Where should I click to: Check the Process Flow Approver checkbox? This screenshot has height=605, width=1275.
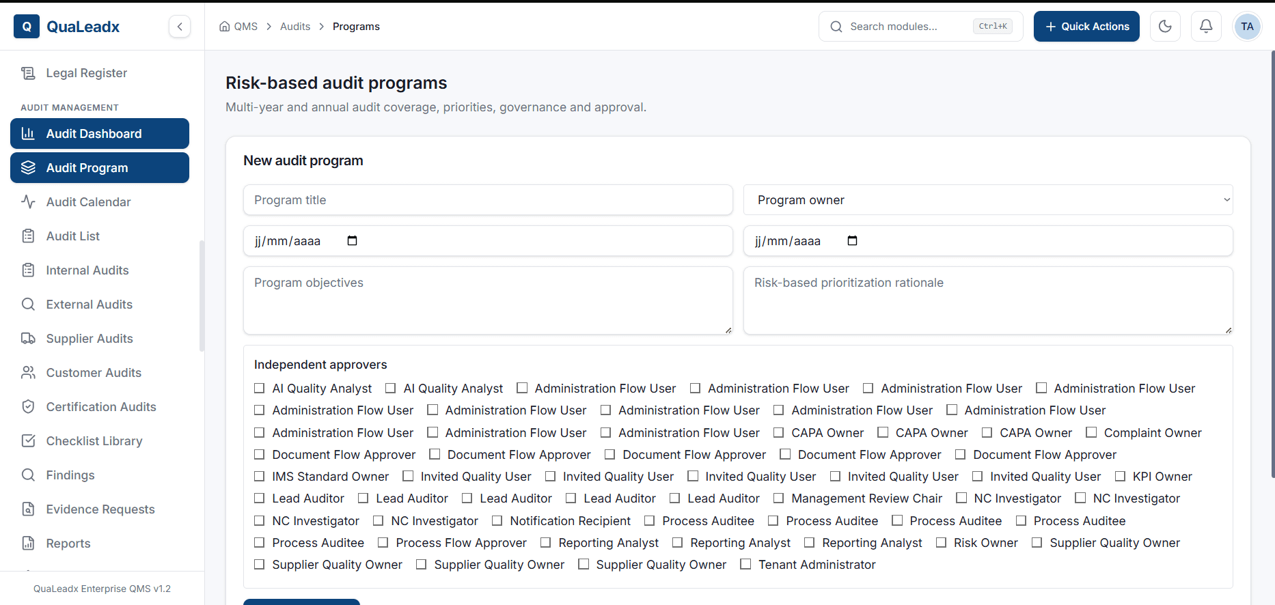coord(383,543)
